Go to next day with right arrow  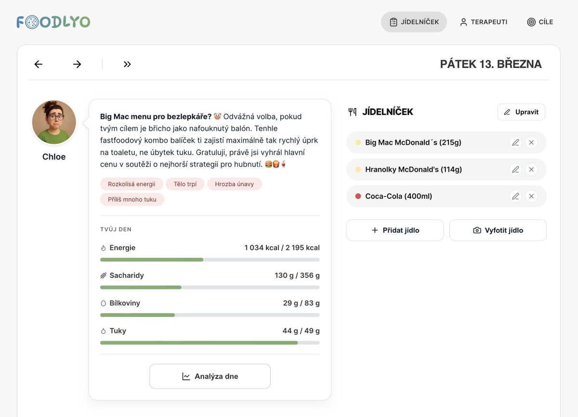77,64
